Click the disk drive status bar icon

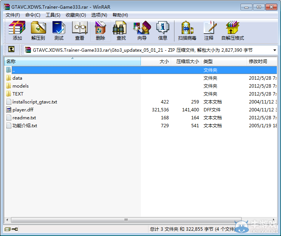[7, 229]
